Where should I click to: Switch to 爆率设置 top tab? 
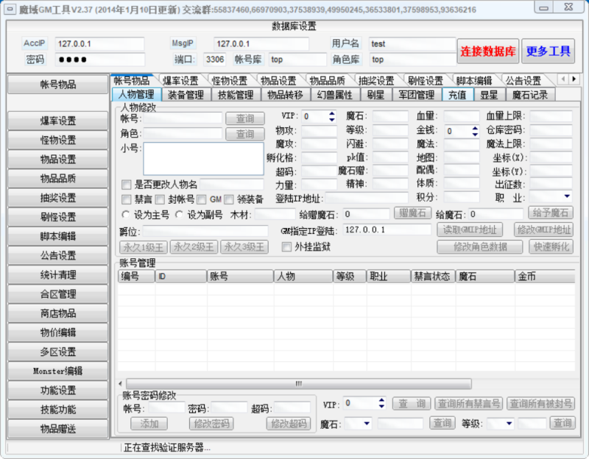[180, 81]
